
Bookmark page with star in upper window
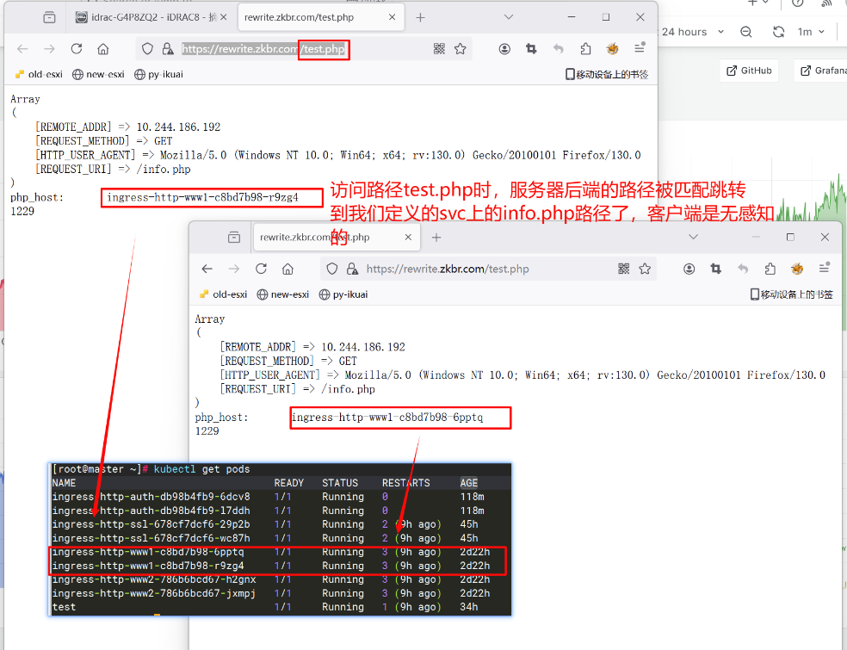pos(461,49)
